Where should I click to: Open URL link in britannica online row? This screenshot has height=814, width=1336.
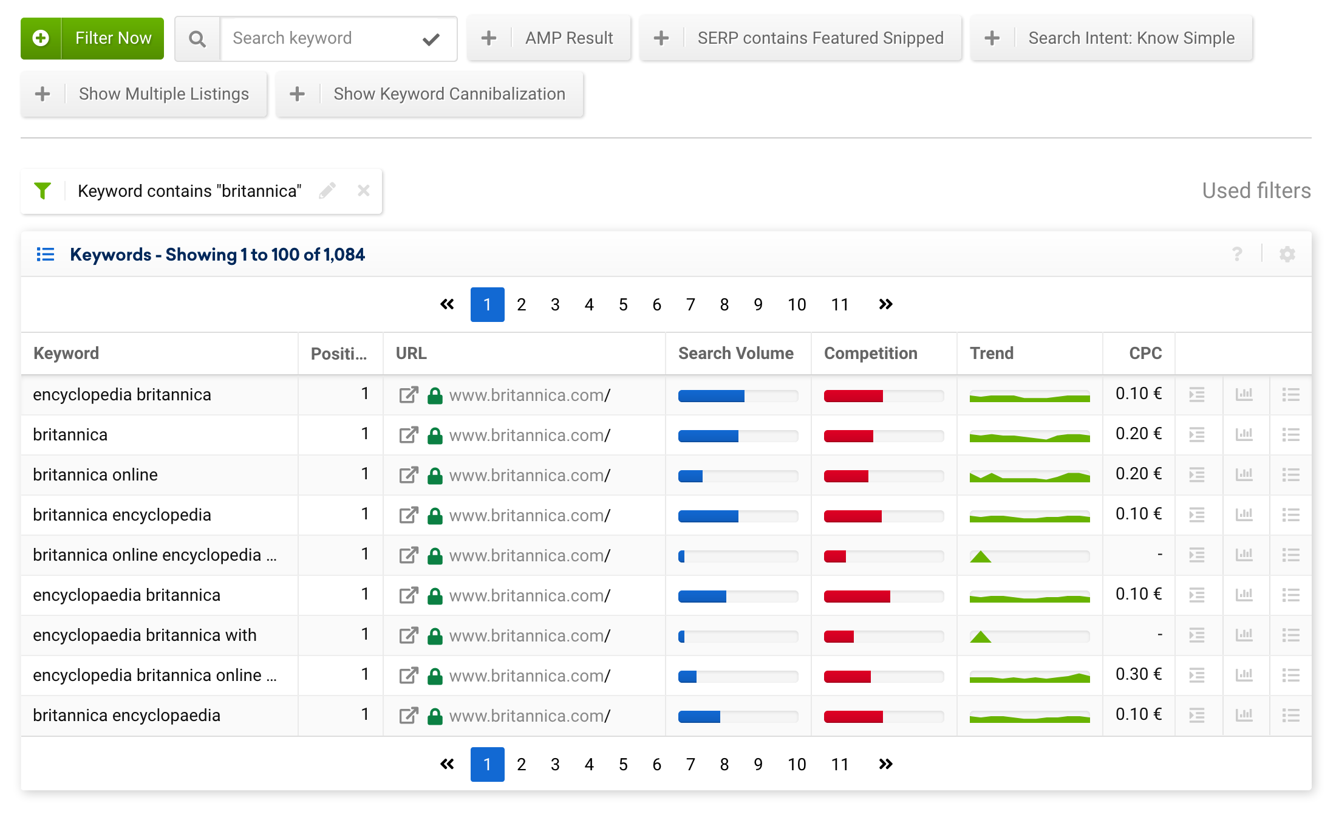coord(530,475)
